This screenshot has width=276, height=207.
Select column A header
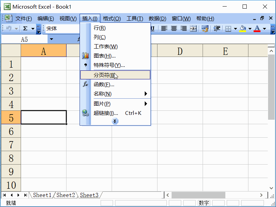coord(44,51)
